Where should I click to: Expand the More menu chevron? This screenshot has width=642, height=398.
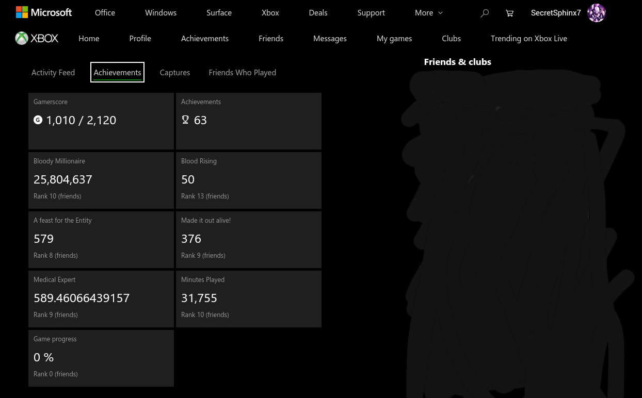click(440, 13)
